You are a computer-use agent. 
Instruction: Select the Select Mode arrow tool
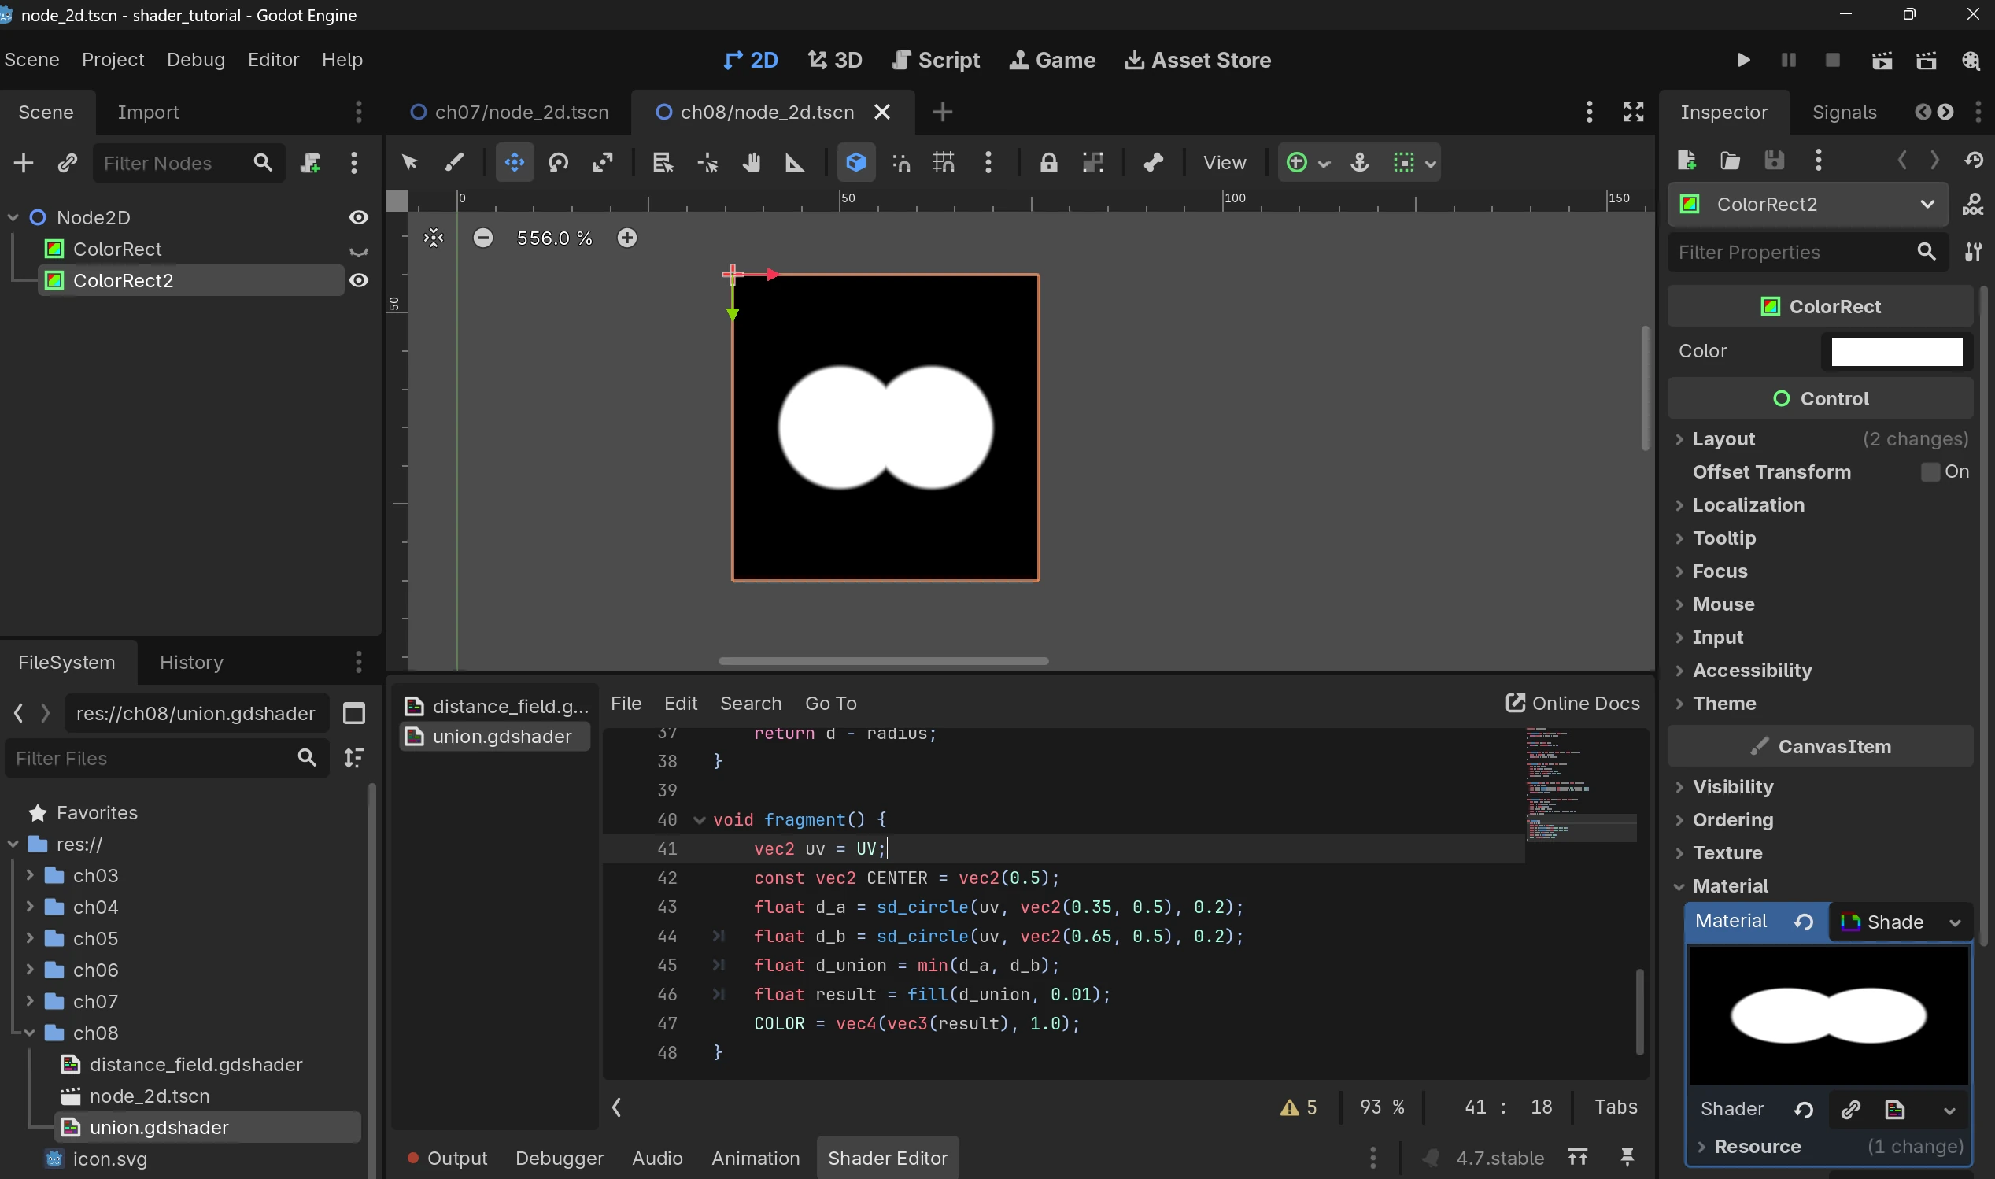pyautogui.click(x=410, y=163)
